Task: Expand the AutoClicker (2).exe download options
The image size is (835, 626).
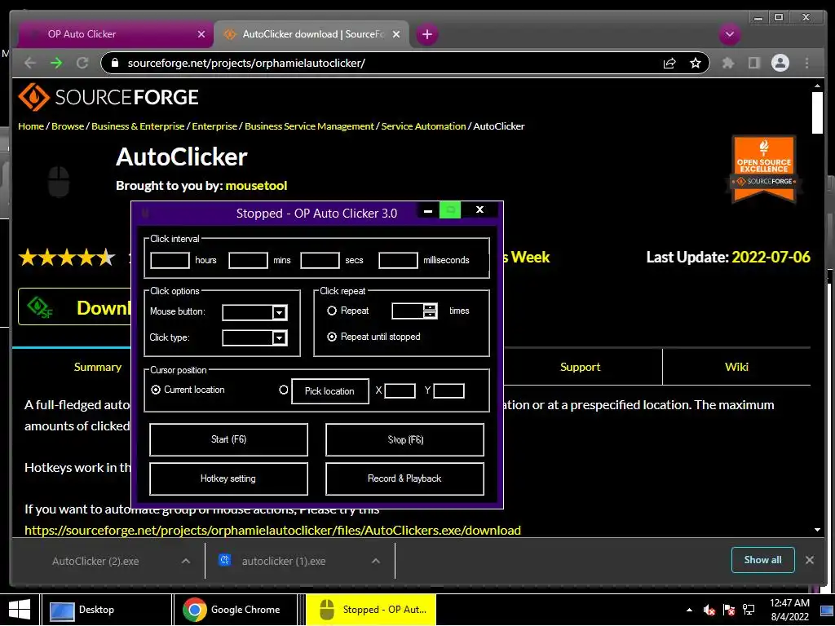Action: [x=186, y=561]
